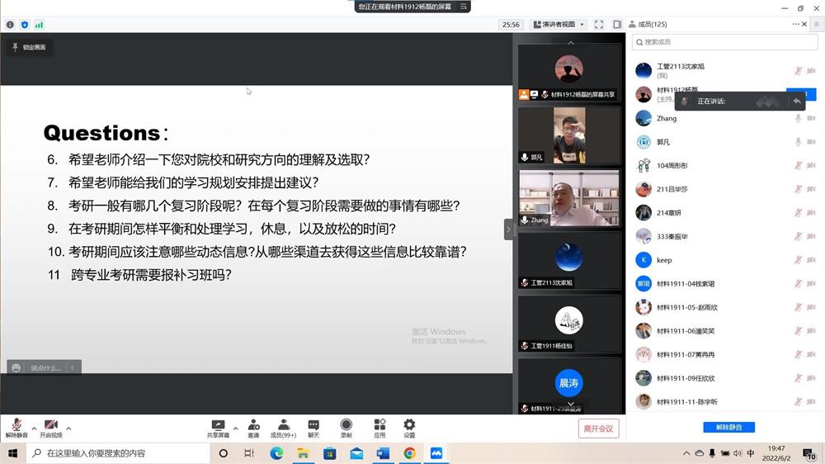Open the 聊天 chat icon
The image size is (825, 464).
click(x=313, y=427)
